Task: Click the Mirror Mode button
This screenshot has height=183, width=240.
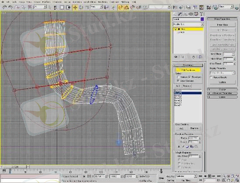Action: click(223, 25)
